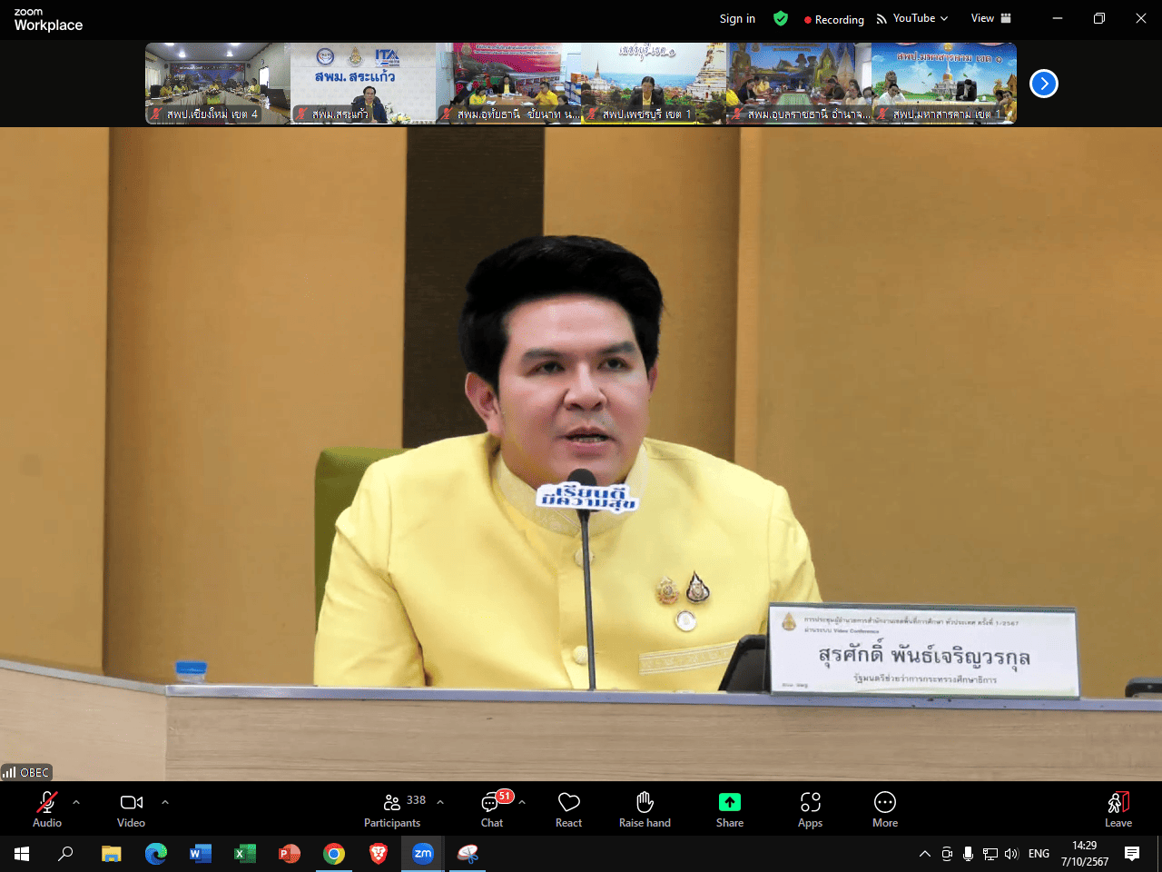
Task: Toggle the camera with Video button
Action: [x=132, y=809]
